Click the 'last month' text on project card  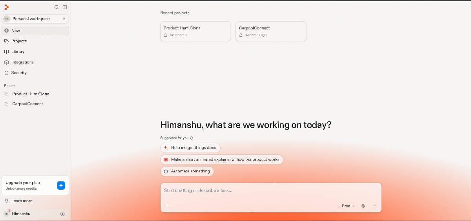[178, 35]
